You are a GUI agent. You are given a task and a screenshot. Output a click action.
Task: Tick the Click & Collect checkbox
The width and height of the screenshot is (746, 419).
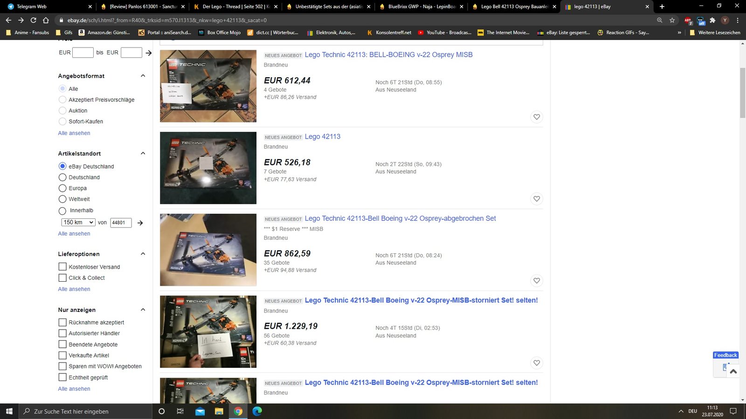[62, 278]
